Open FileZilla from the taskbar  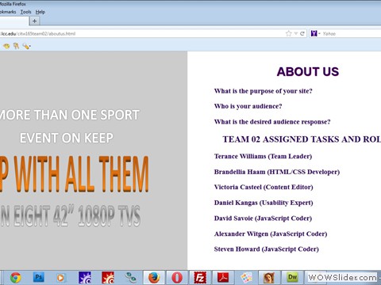[x=200, y=278]
